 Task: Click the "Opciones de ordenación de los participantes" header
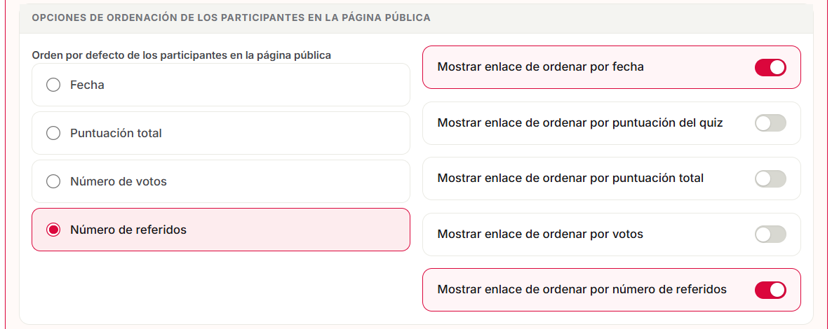[231, 18]
